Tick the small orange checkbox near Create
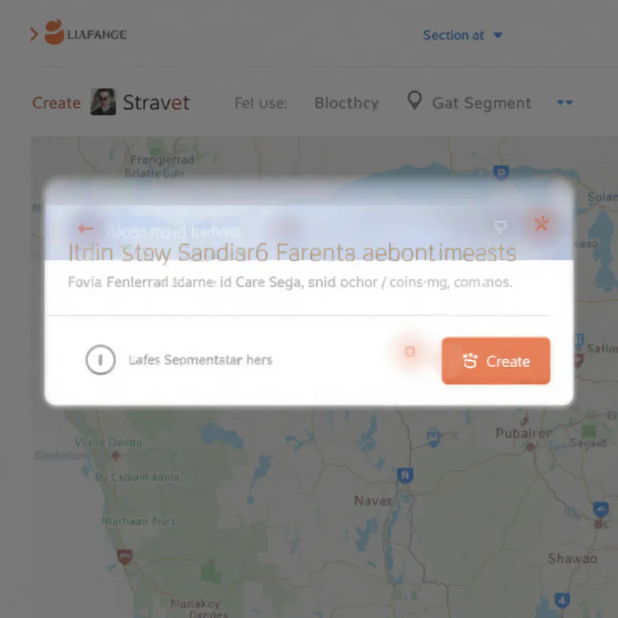 tap(410, 352)
